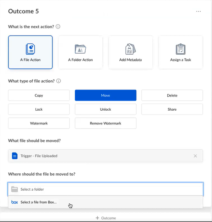This screenshot has height=222, width=212.
Task: Click the info icon beside 'What type of file action?'
Action: coord(58,81)
